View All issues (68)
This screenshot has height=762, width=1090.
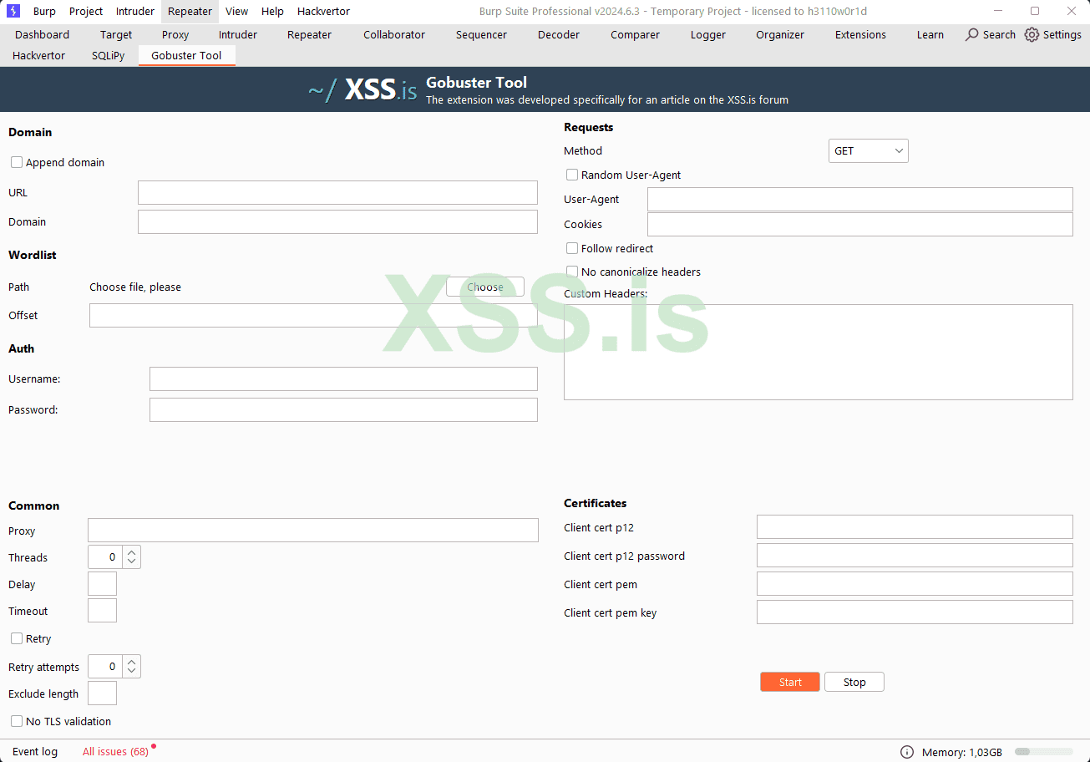click(x=115, y=751)
